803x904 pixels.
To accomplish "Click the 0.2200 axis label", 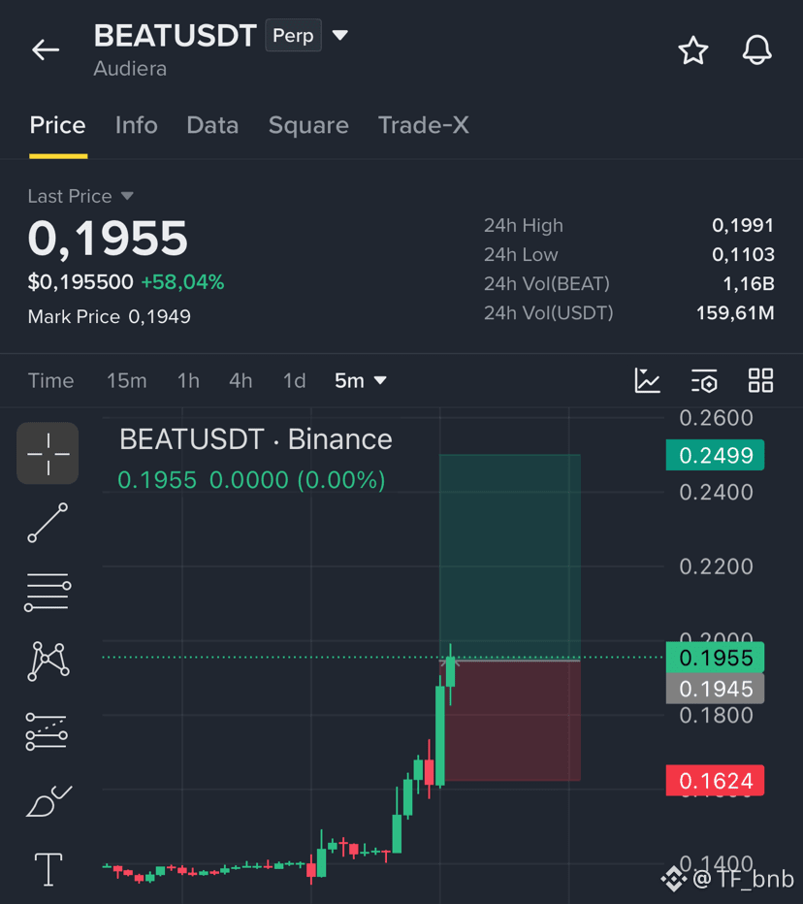I will (x=716, y=566).
